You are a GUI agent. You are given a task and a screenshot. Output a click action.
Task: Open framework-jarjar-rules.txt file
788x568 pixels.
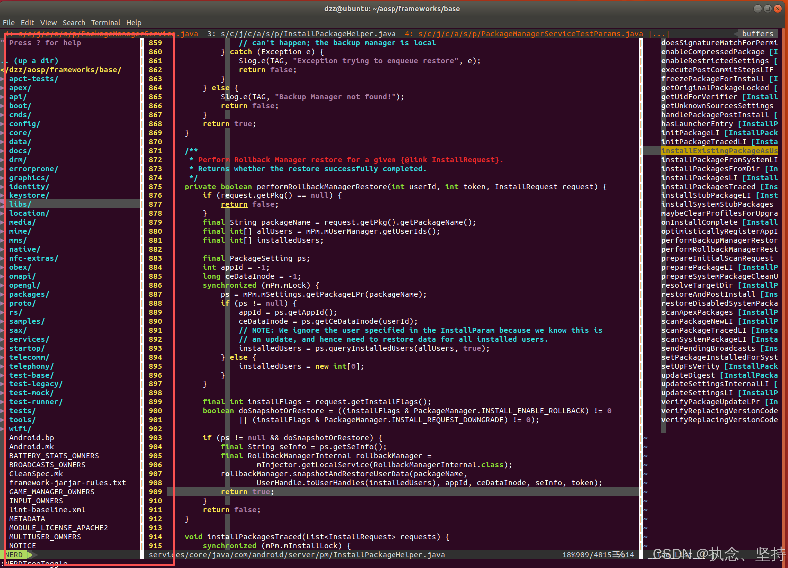pos(67,483)
